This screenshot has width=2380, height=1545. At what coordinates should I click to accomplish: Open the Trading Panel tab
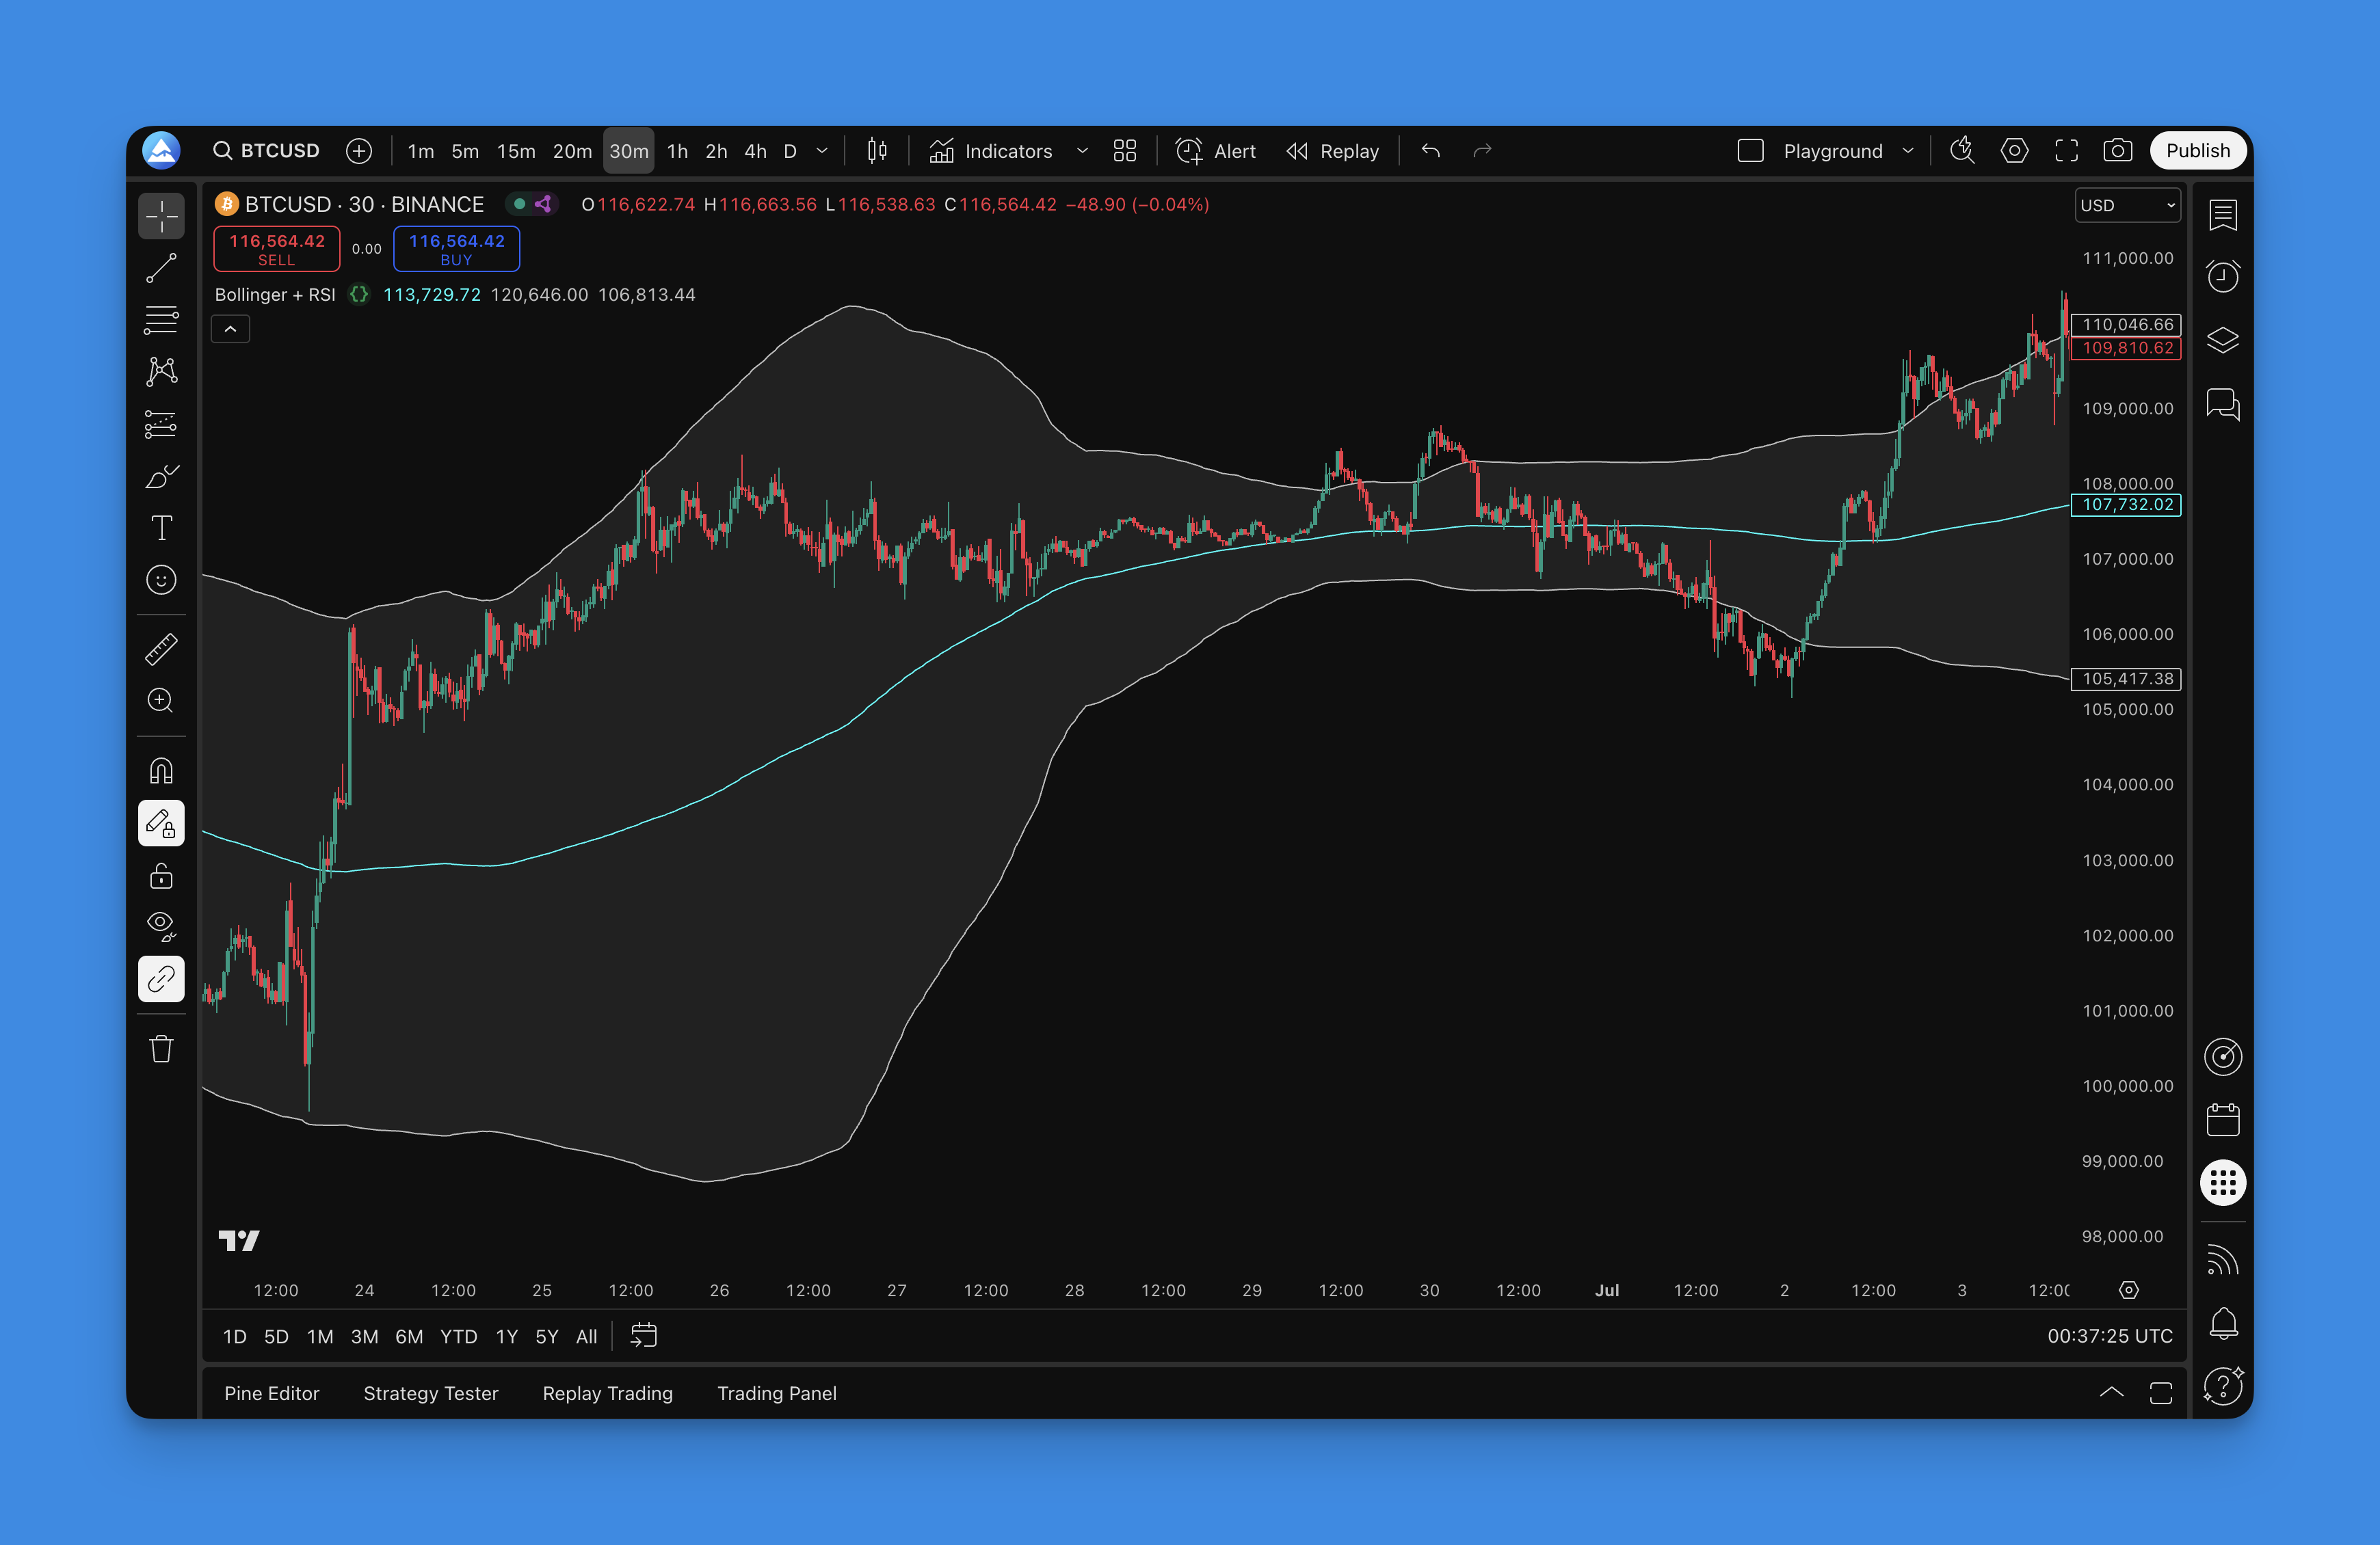click(777, 1393)
